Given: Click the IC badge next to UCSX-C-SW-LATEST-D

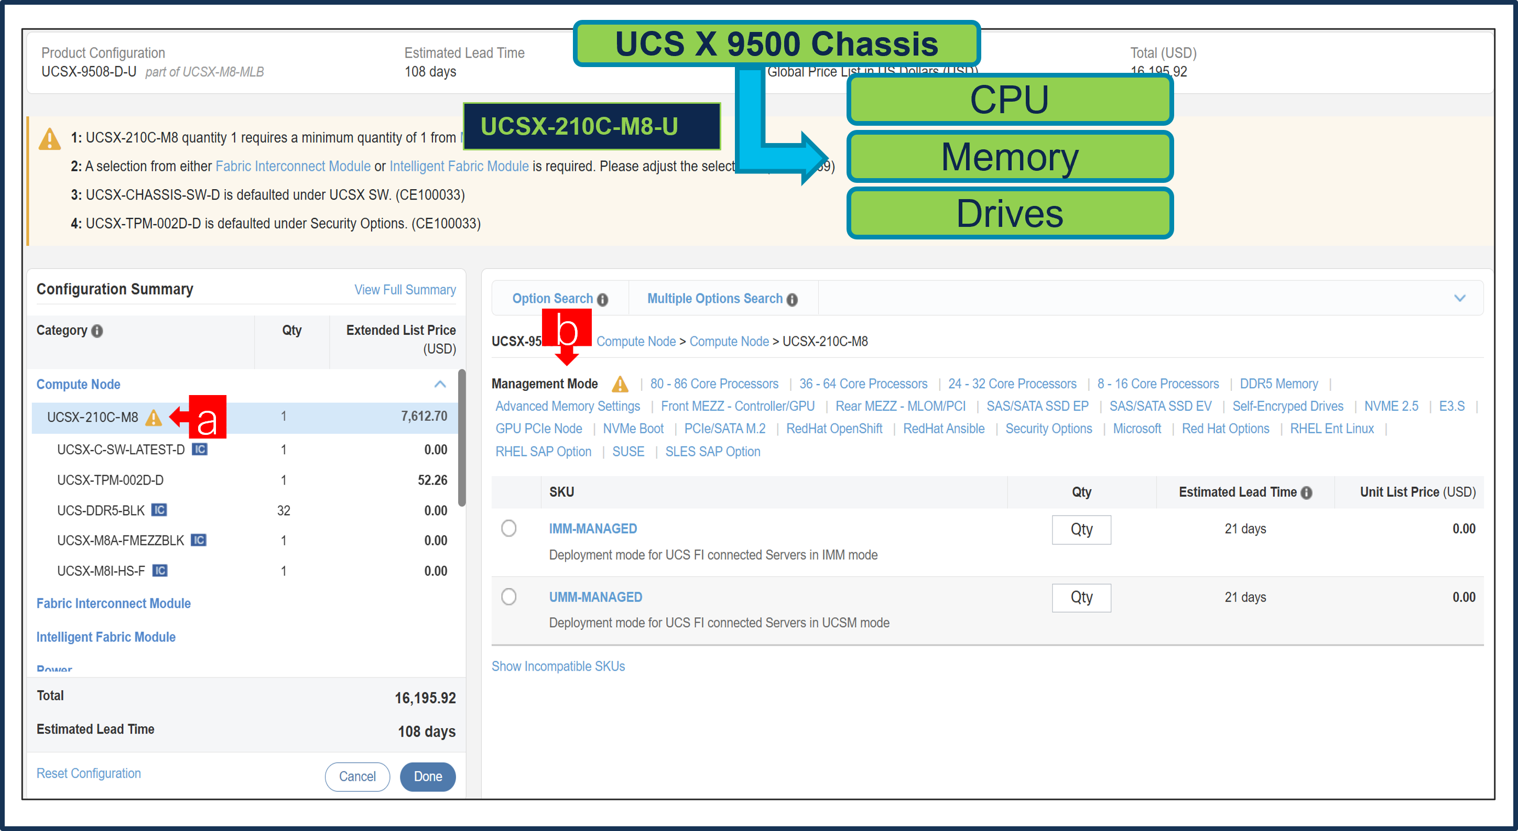Looking at the screenshot, I should (200, 450).
